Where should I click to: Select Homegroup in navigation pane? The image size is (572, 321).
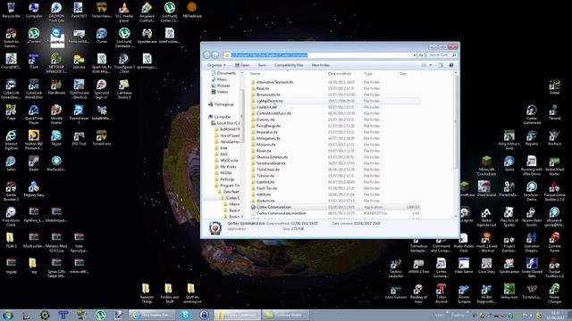tap(222, 104)
